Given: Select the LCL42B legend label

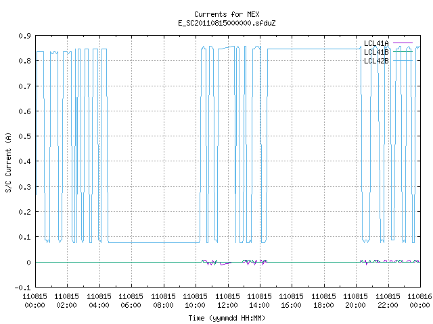Looking at the screenshot, I should point(376,61).
